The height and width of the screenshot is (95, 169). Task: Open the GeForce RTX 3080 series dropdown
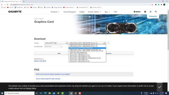pos(56,43)
